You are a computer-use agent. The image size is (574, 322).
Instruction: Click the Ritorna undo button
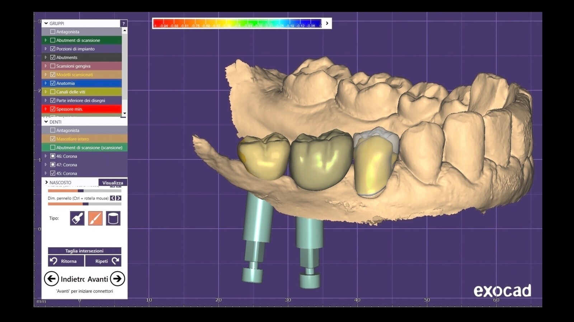pyautogui.click(x=66, y=261)
